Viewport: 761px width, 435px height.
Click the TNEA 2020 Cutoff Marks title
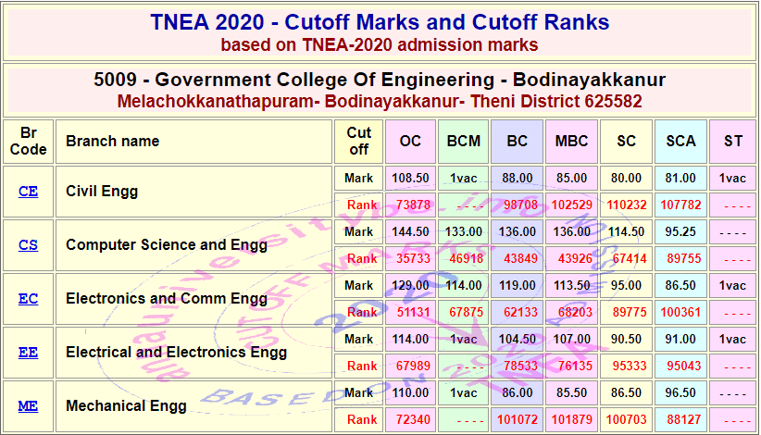pos(380,22)
